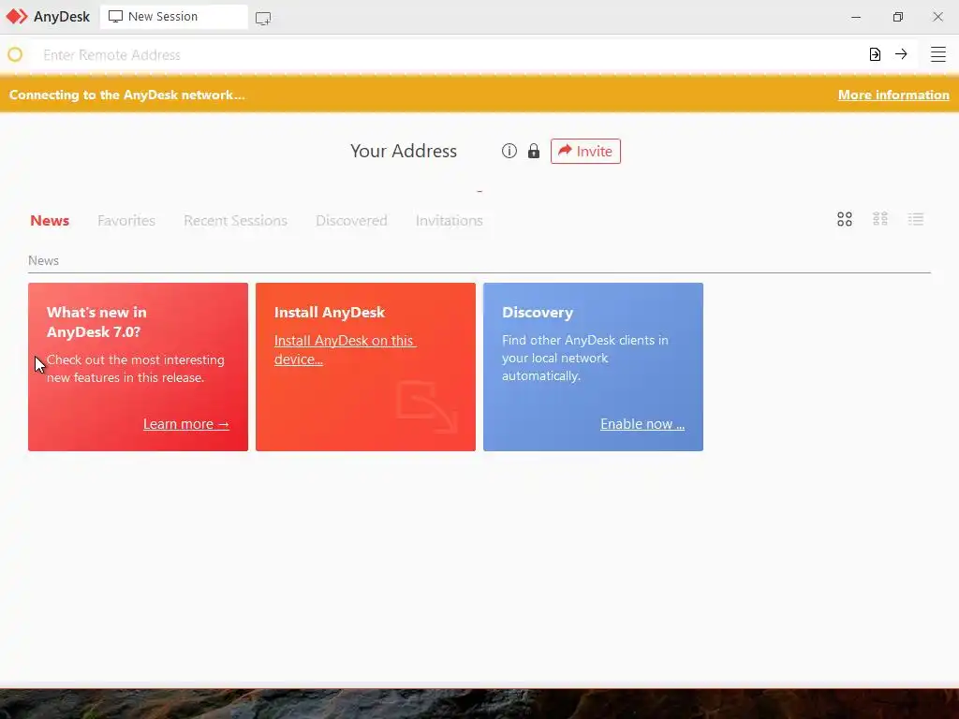Switch to list view
959x719 pixels.
(x=916, y=219)
